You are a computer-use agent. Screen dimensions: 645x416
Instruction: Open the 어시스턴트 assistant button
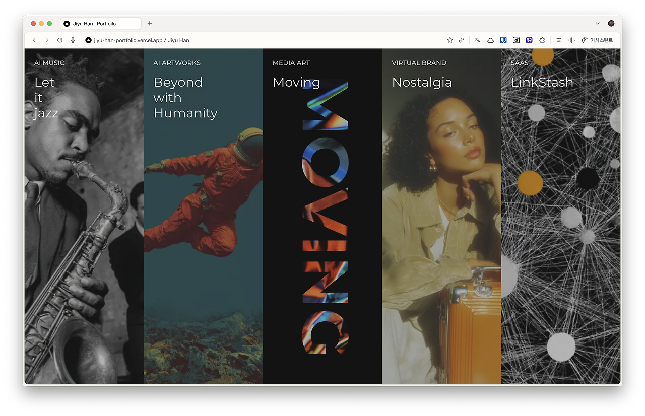coord(597,40)
